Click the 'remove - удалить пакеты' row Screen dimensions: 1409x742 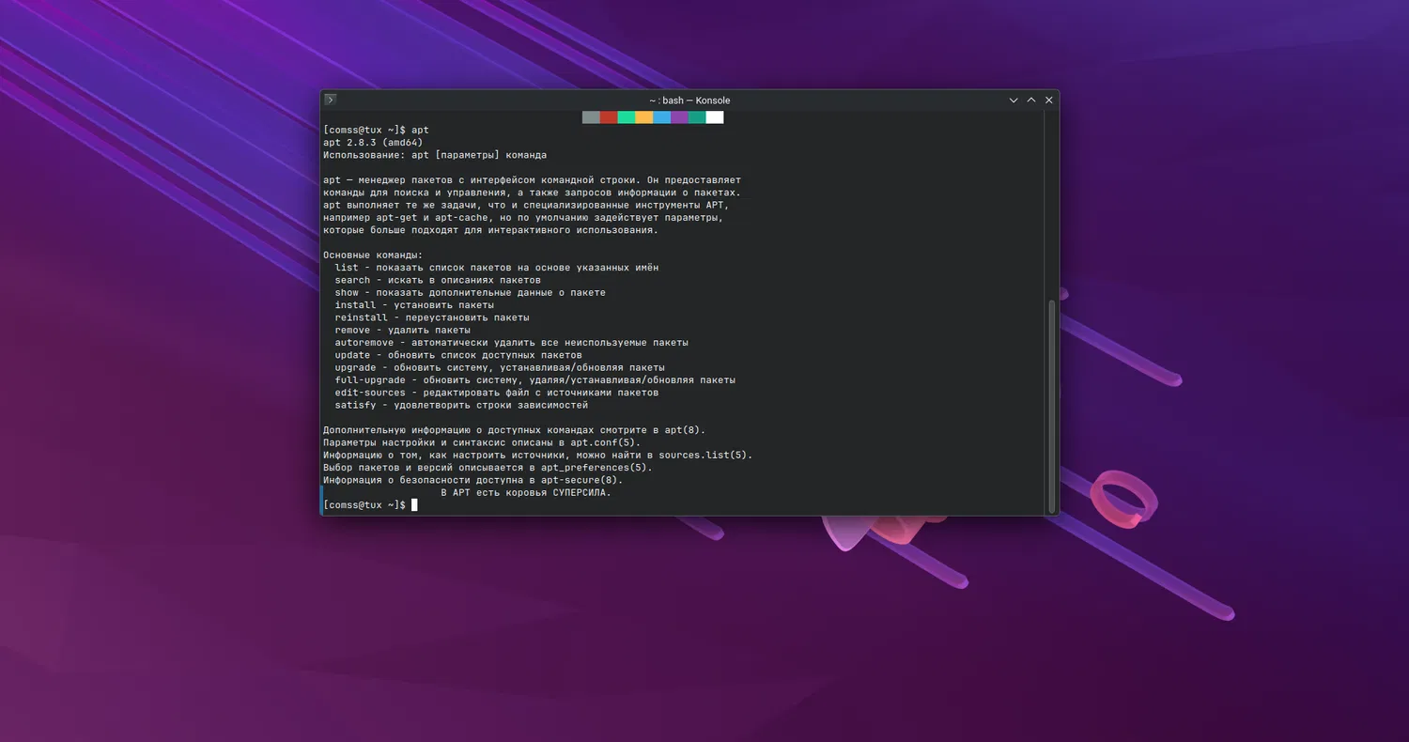(403, 331)
